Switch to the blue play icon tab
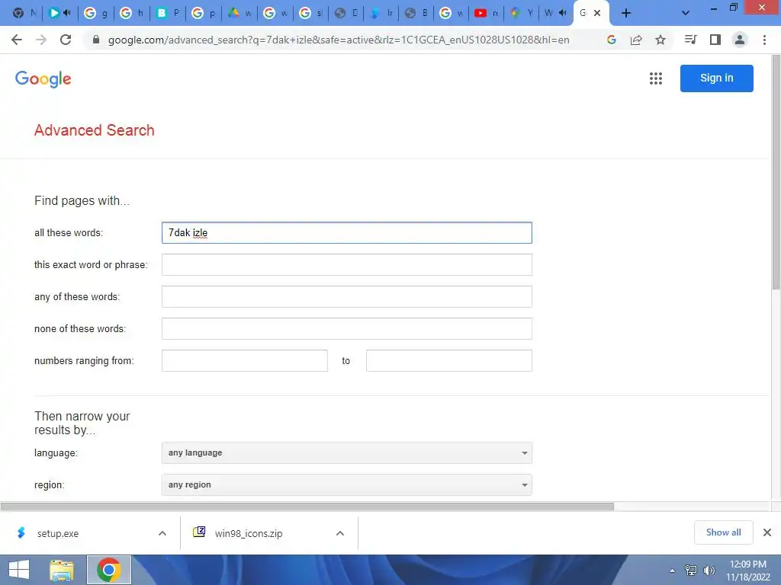 click(x=59, y=13)
